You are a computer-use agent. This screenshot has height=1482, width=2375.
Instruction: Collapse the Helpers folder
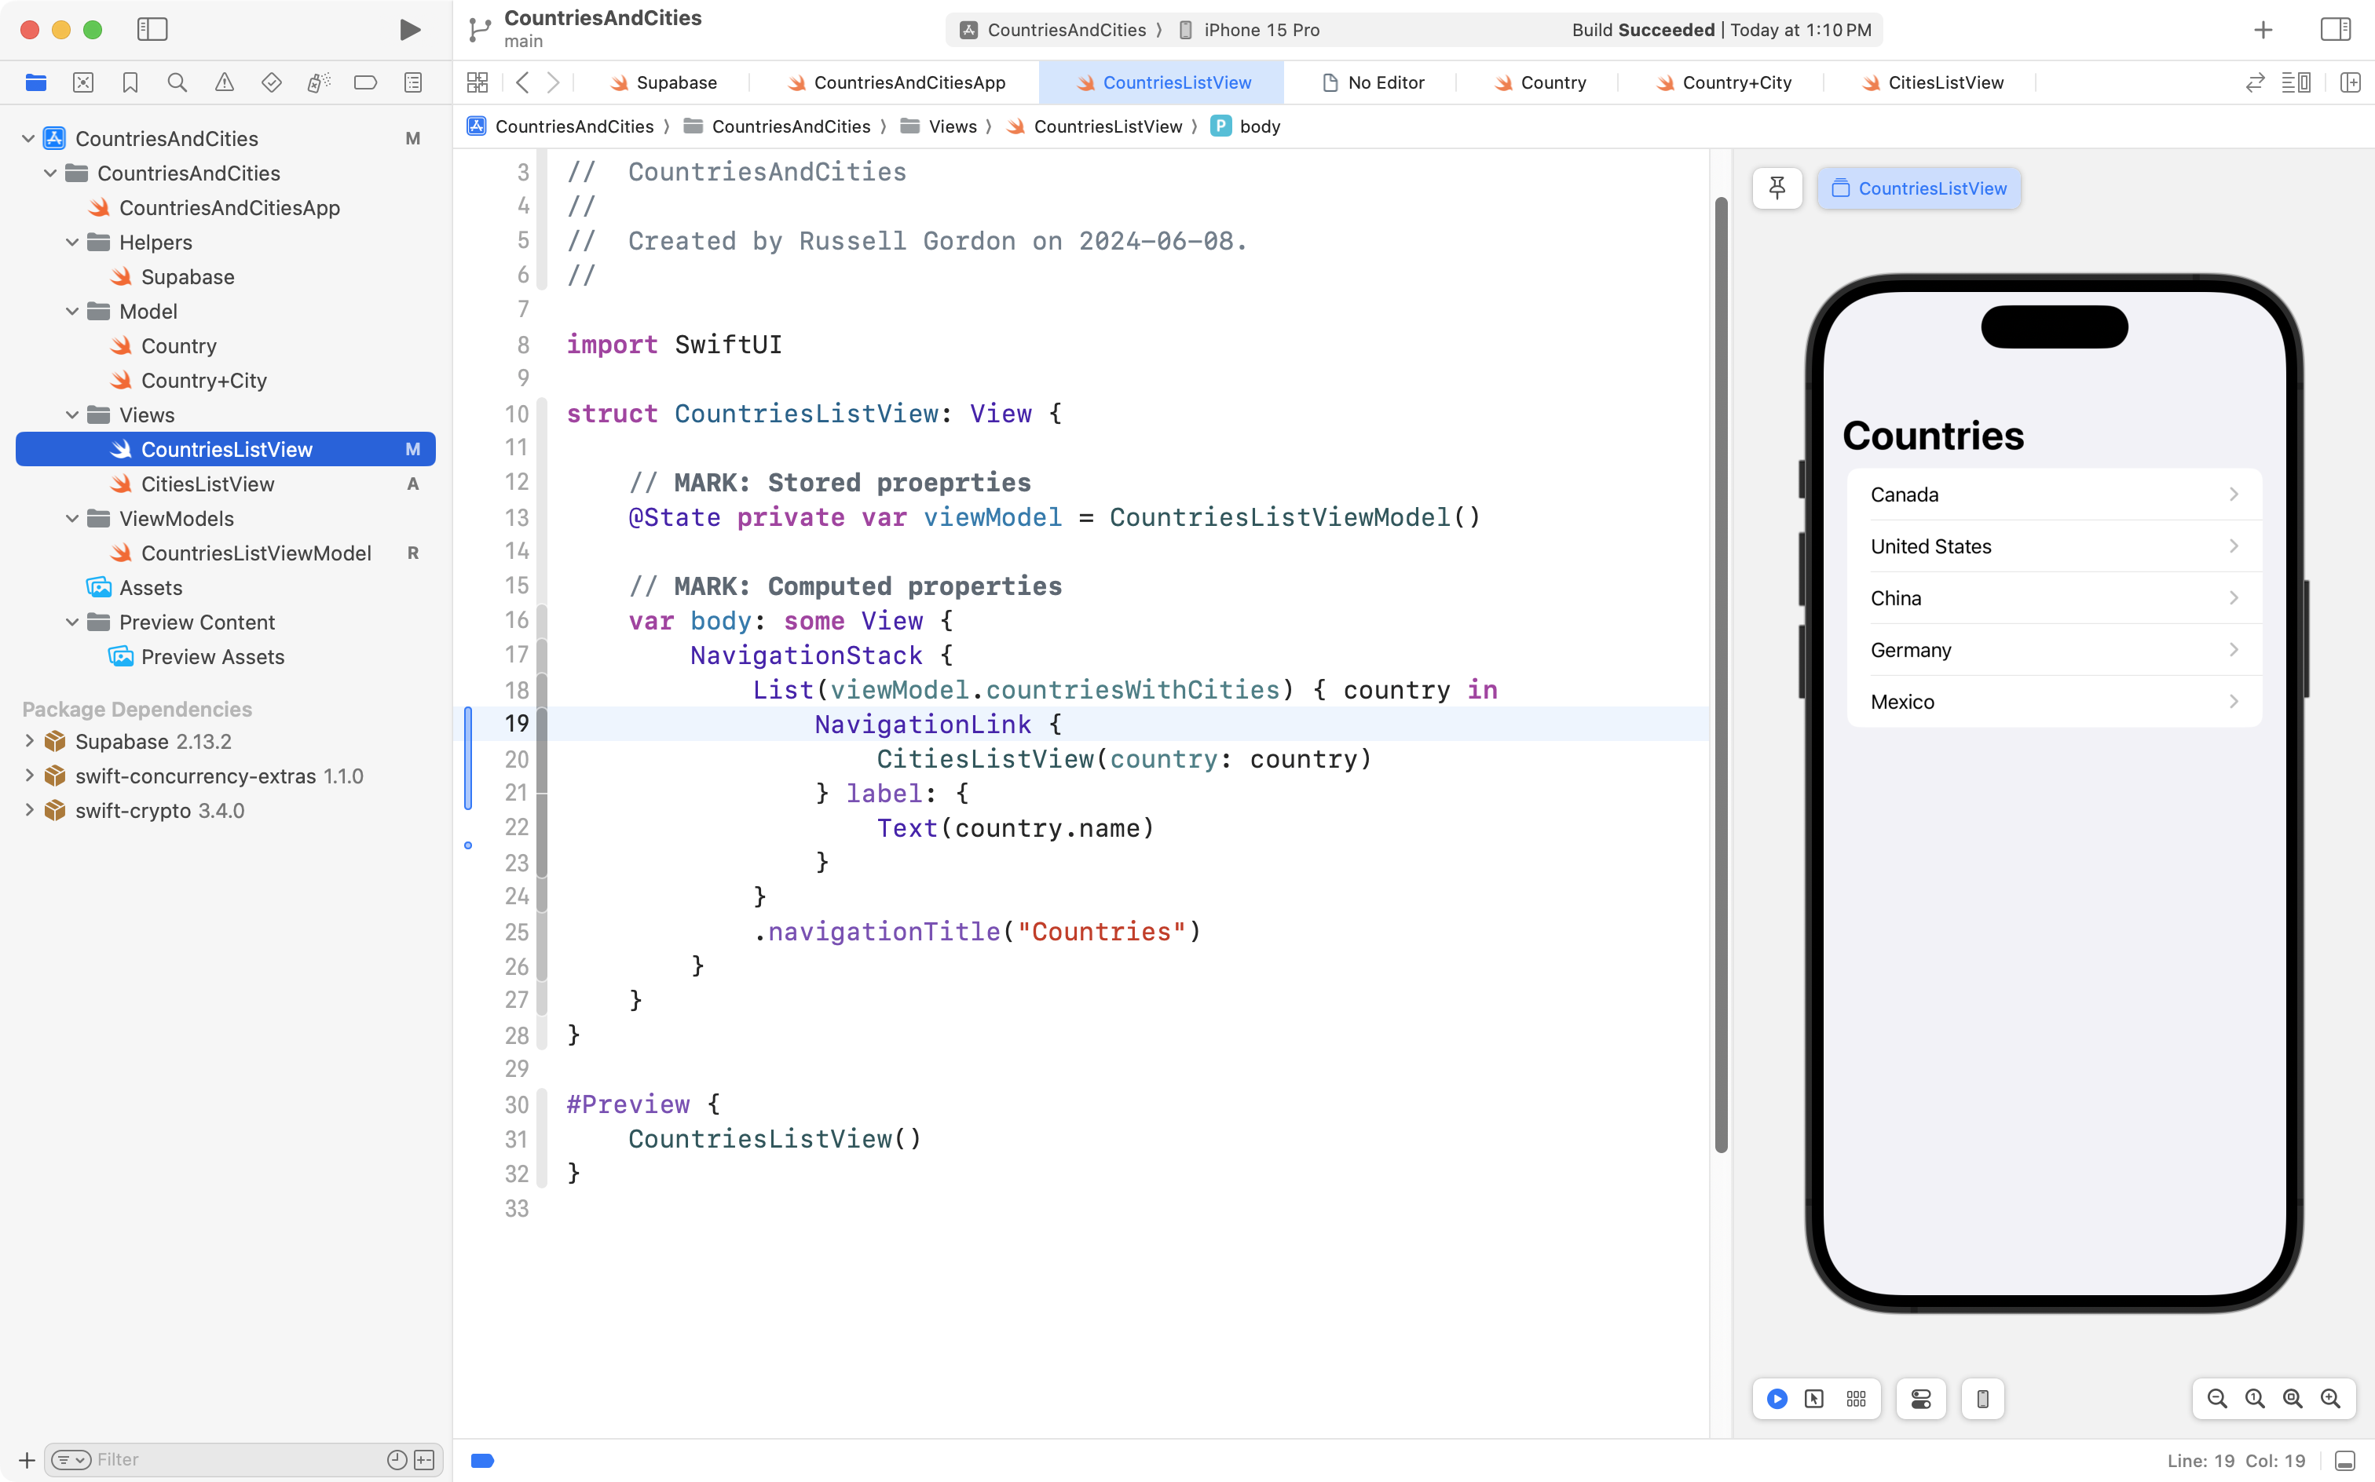[x=71, y=242]
